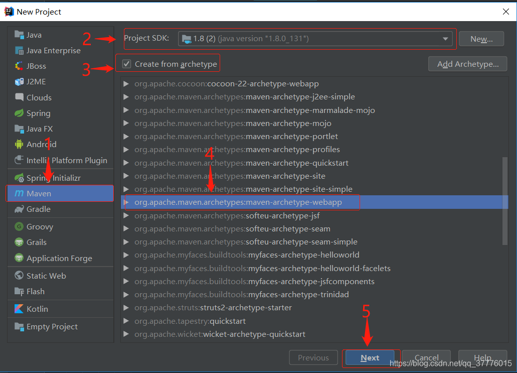The width and height of the screenshot is (517, 373).
Task: Click the Cancel button
Action: [x=426, y=357]
